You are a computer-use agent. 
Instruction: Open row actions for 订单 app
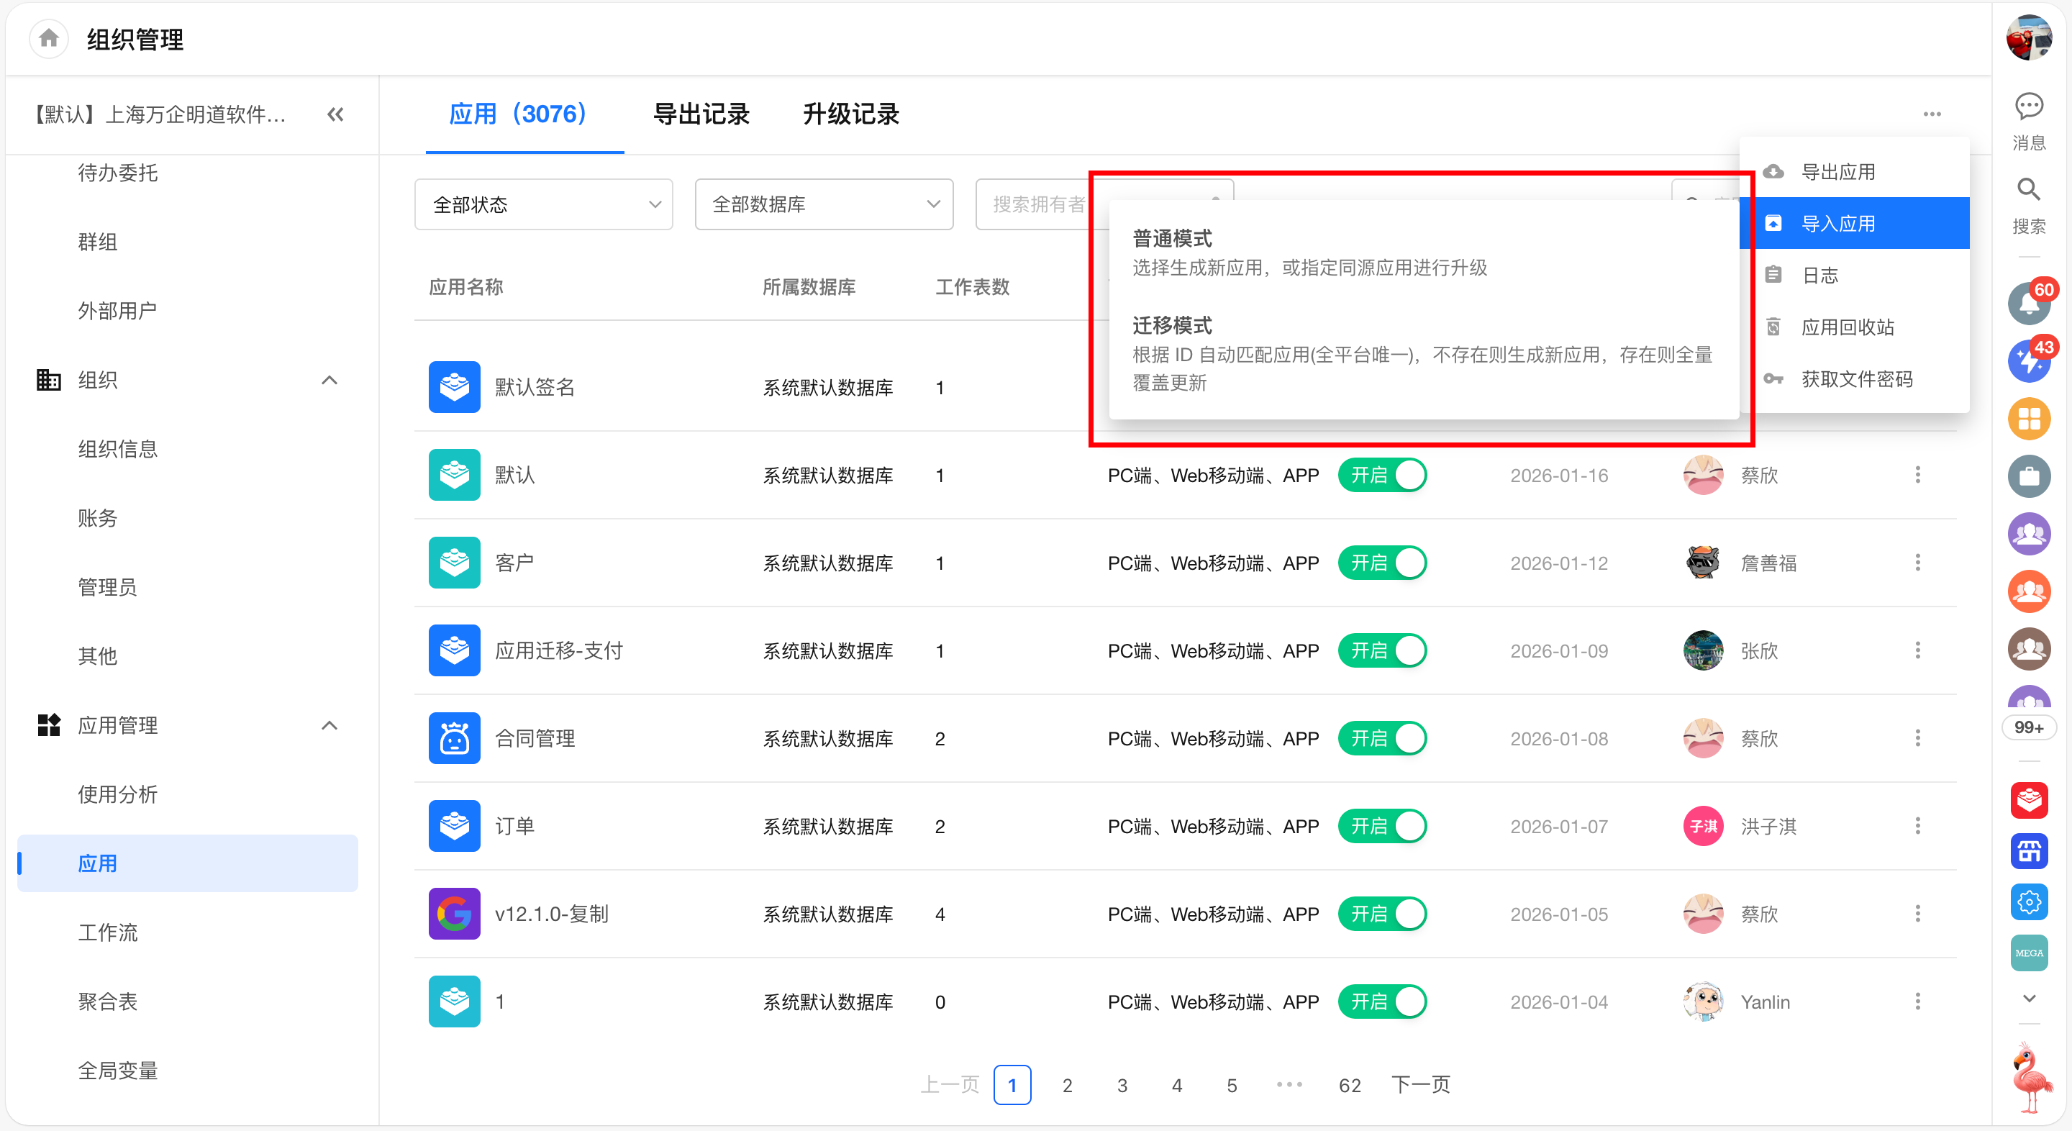pyautogui.click(x=1917, y=826)
